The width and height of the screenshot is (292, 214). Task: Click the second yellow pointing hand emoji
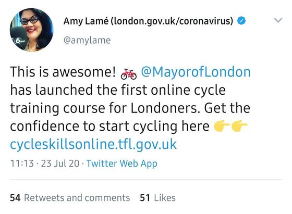point(239,125)
